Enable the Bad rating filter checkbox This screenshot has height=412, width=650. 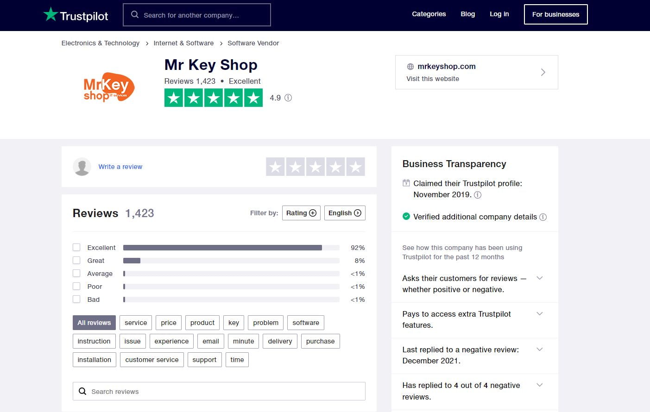[76, 299]
